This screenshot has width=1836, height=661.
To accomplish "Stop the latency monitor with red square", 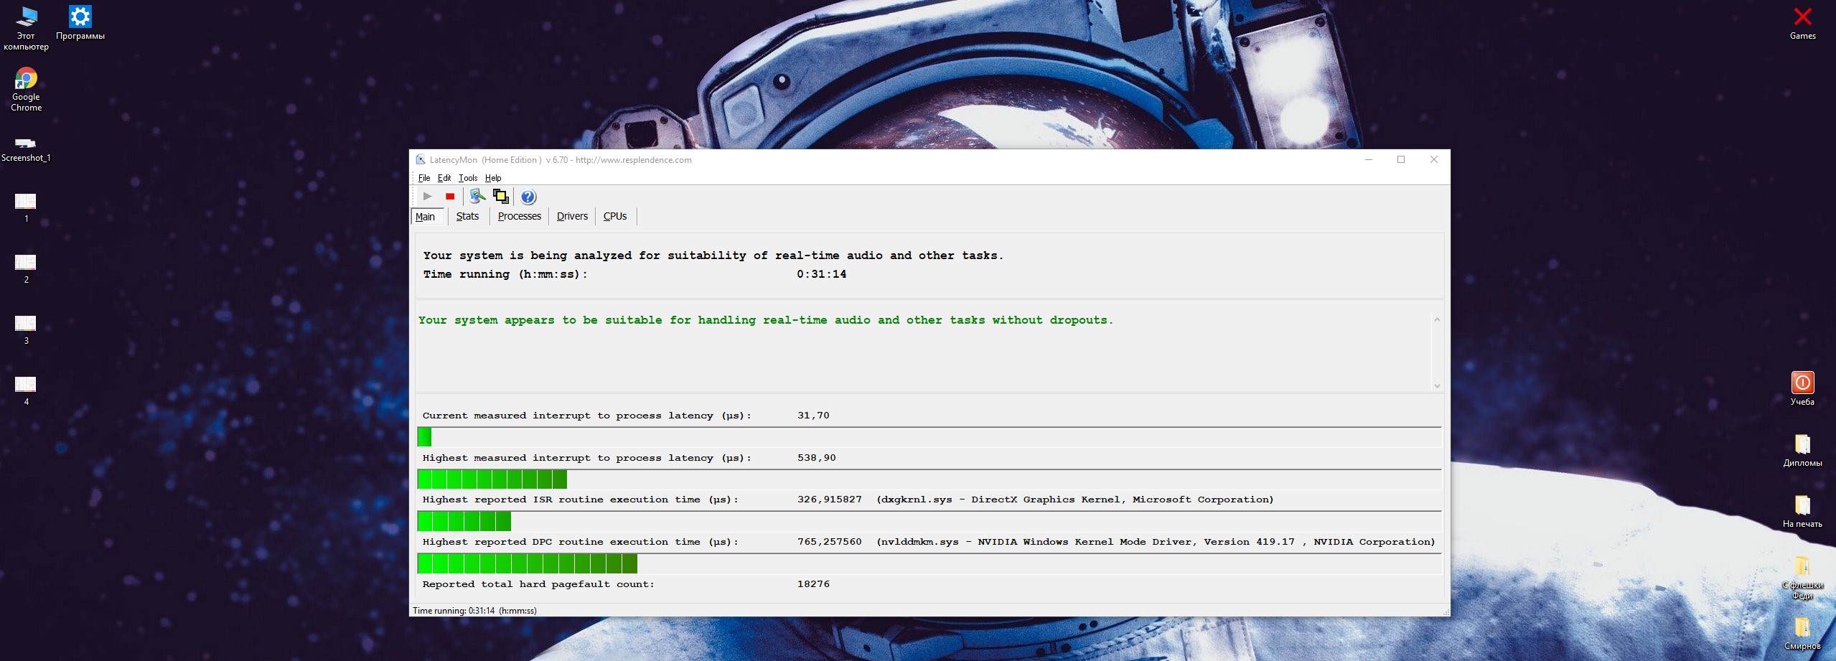I will coord(450,197).
